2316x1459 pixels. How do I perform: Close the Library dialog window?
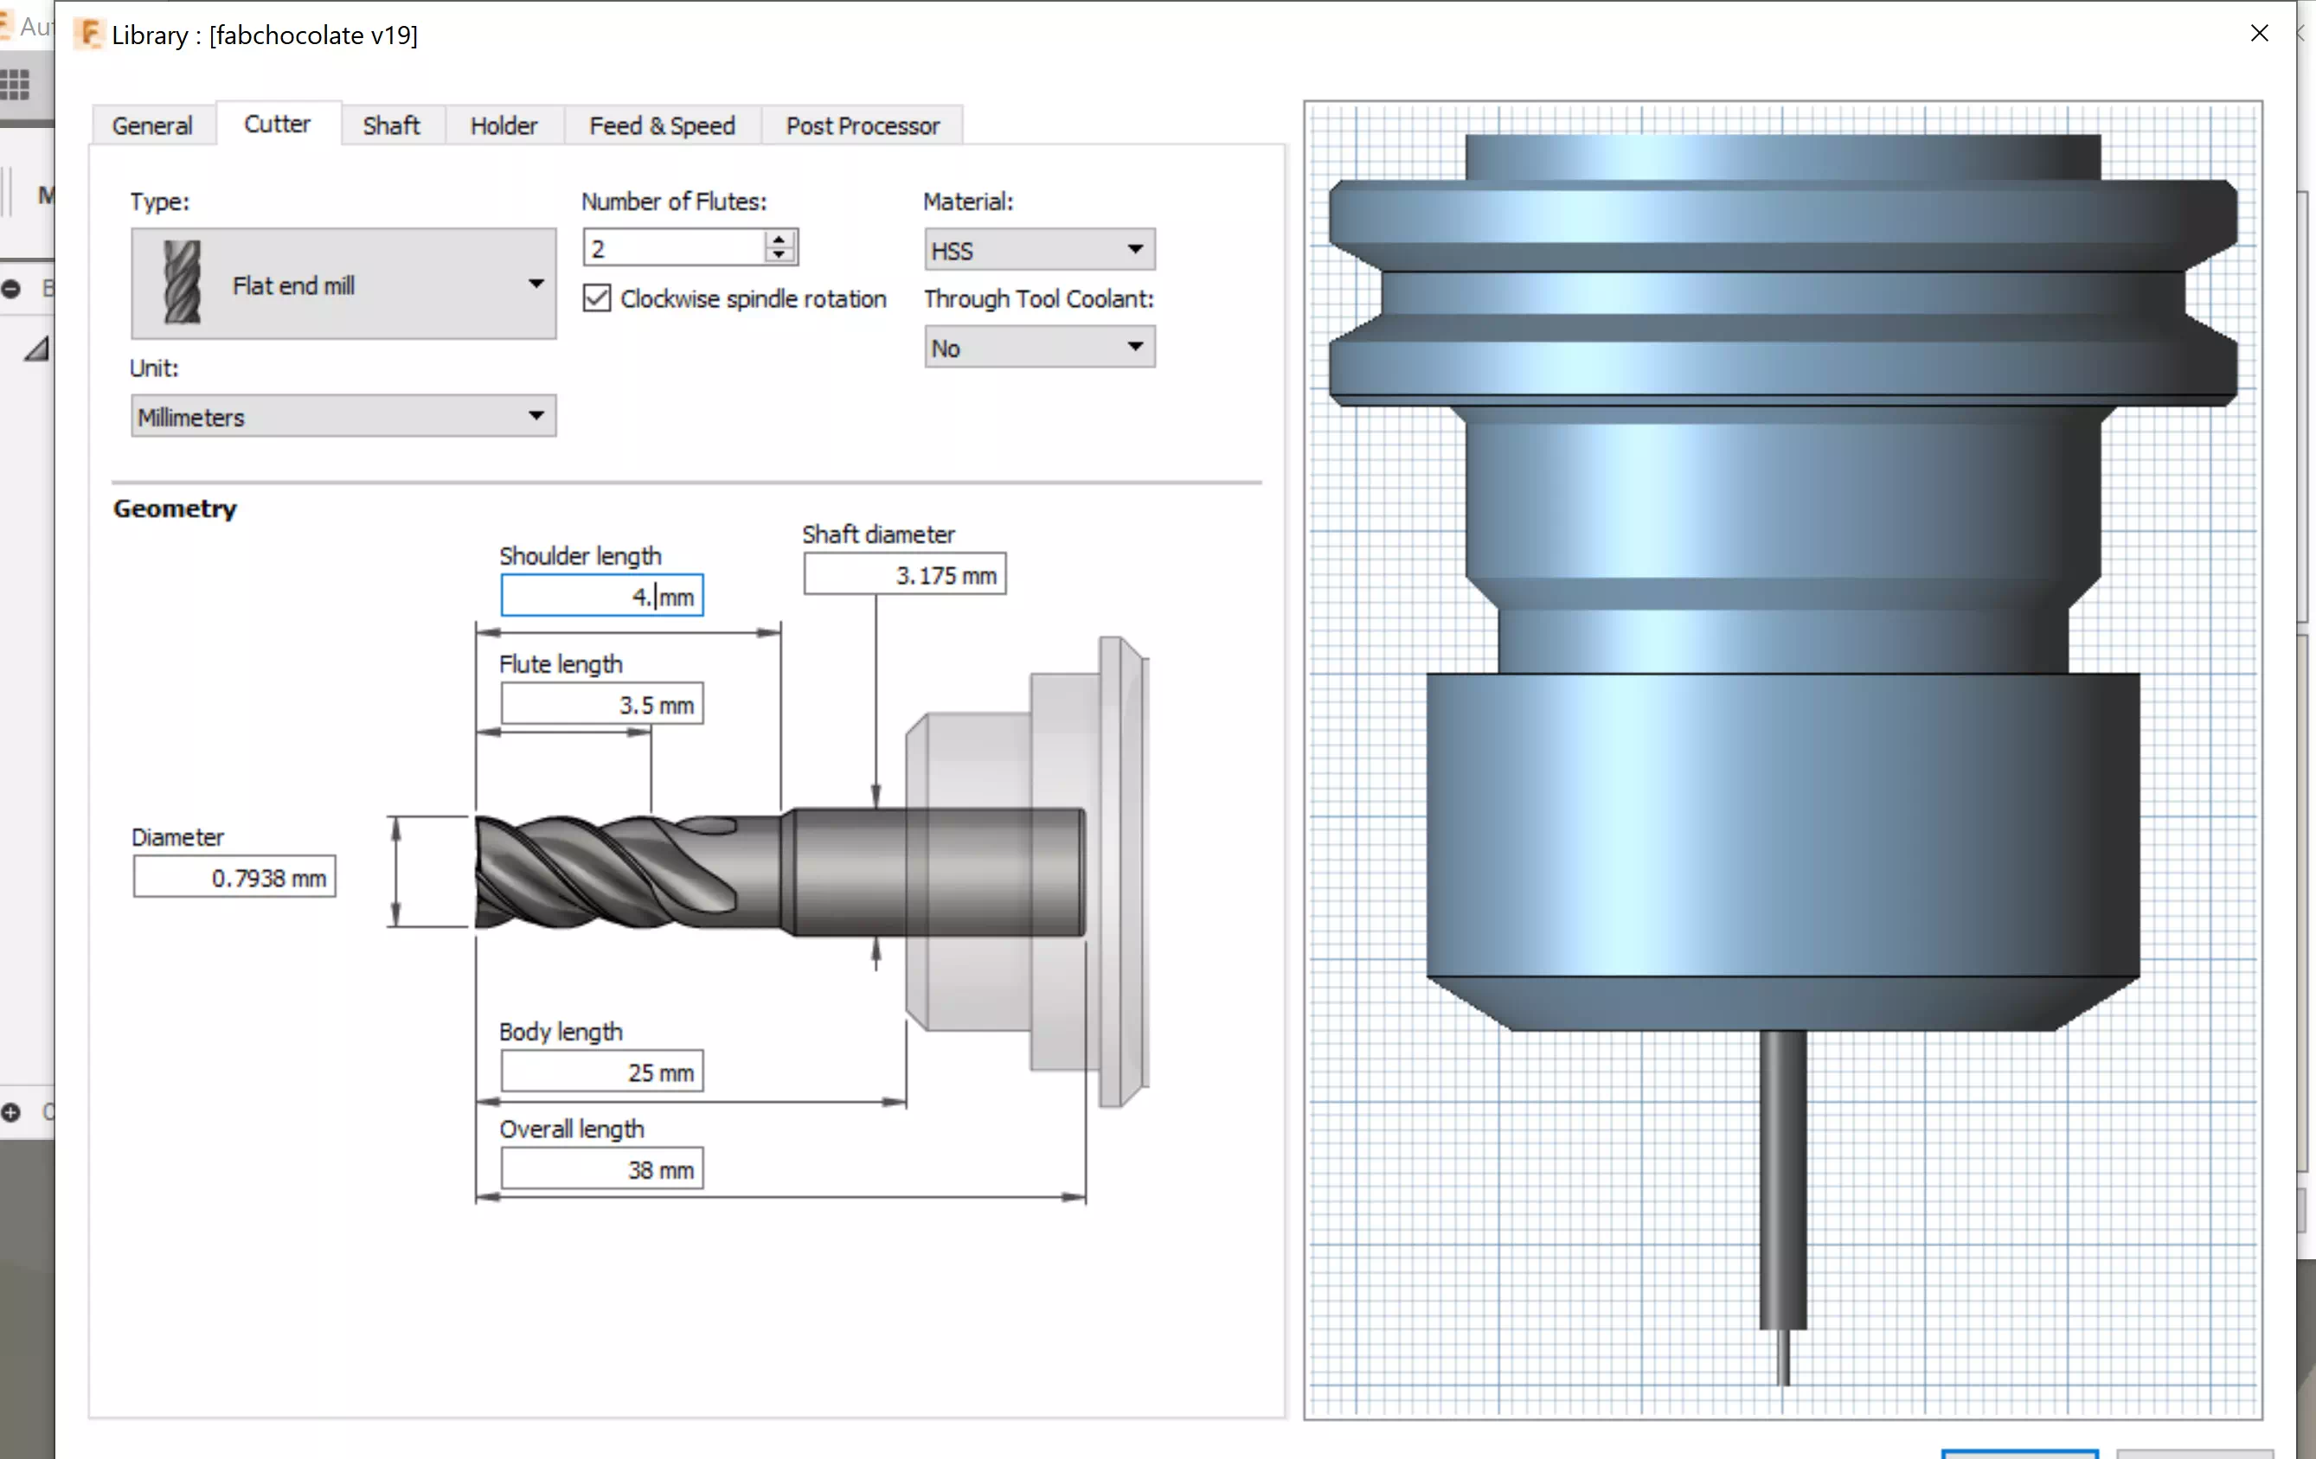[x=2259, y=34]
